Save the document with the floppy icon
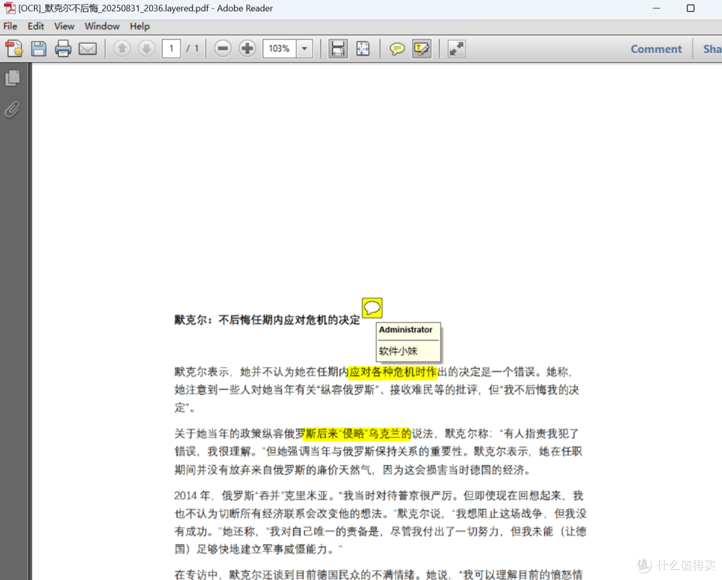 (39, 48)
